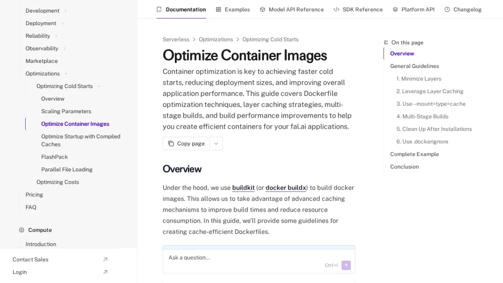Open Parallel File Loading page
Viewport: 503px width, 283px height.
click(67, 169)
